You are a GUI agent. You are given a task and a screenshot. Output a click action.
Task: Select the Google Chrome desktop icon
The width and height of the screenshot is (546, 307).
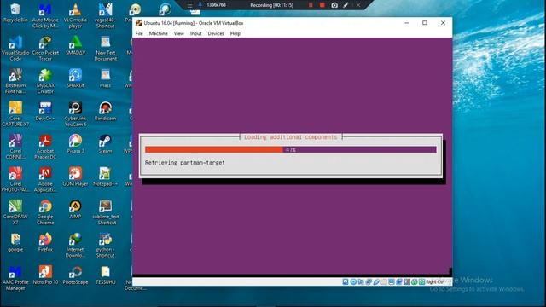[45, 212]
